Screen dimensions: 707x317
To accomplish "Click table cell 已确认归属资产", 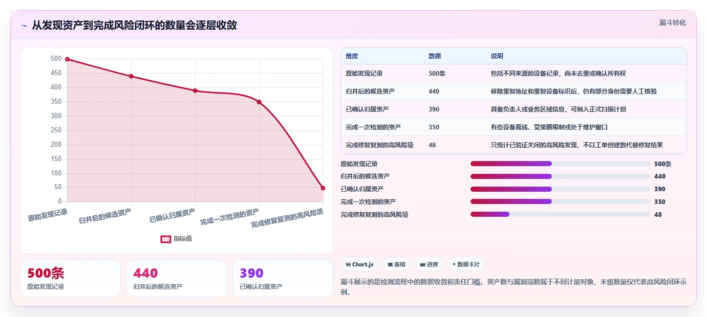I will [x=367, y=109].
